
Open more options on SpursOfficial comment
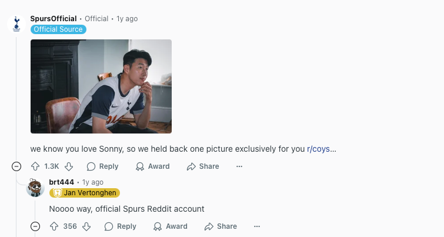(x=239, y=166)
